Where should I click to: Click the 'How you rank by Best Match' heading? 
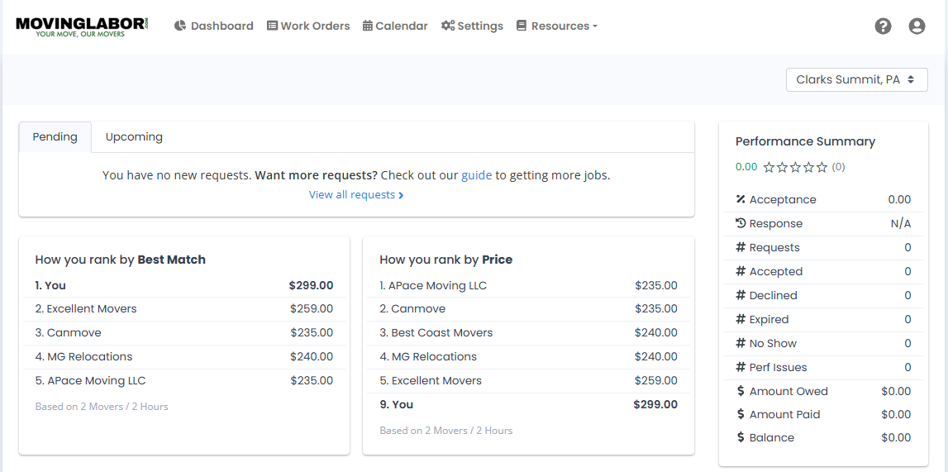point(121,260)
